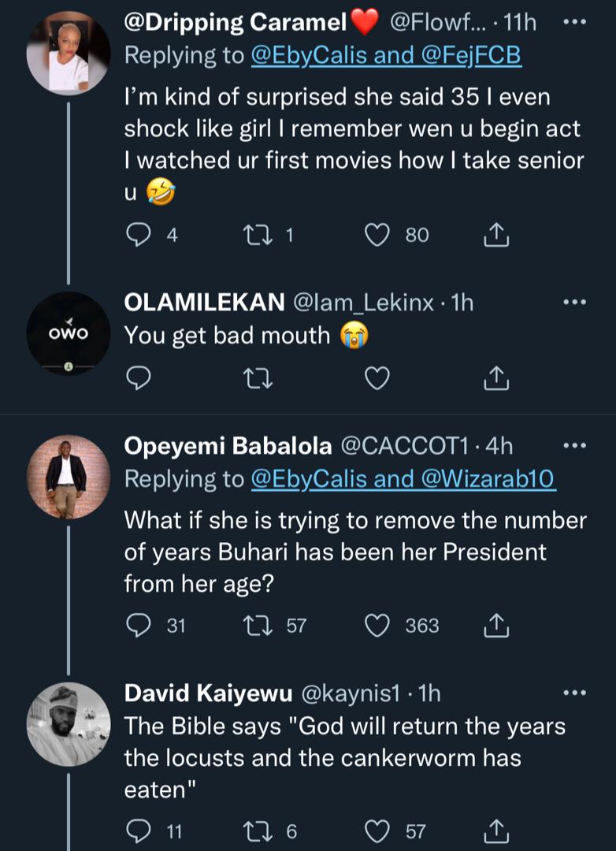Share Dripping Caramel's tweet

[496, 234]
